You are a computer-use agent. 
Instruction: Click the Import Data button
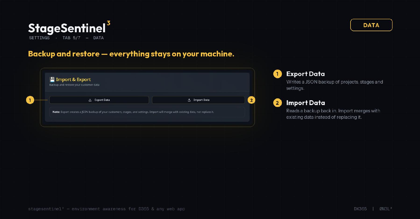tap(198, 100)
